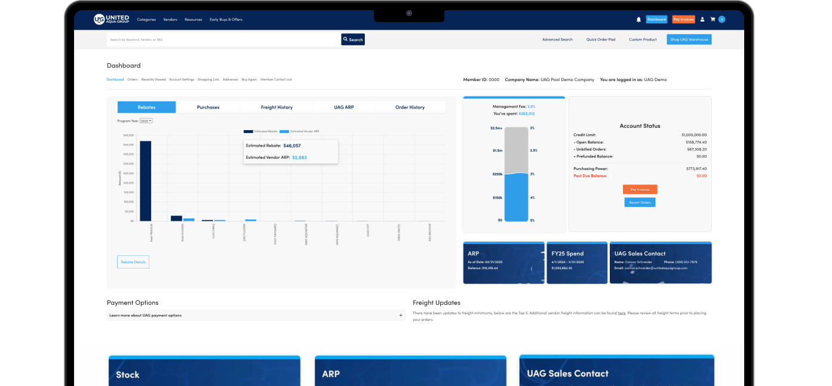Viewport: 832px width, 386px height.
Task: Select the Rebates tab
Action: pyautogui.click(x=146, y=107)
